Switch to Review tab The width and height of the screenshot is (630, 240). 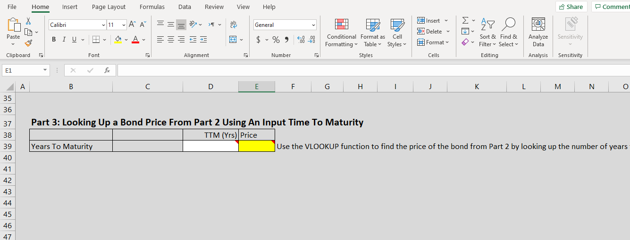tap(214, 7)
